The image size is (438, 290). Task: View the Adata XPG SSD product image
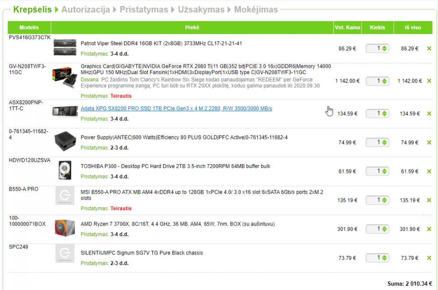[x=65, y=111]
